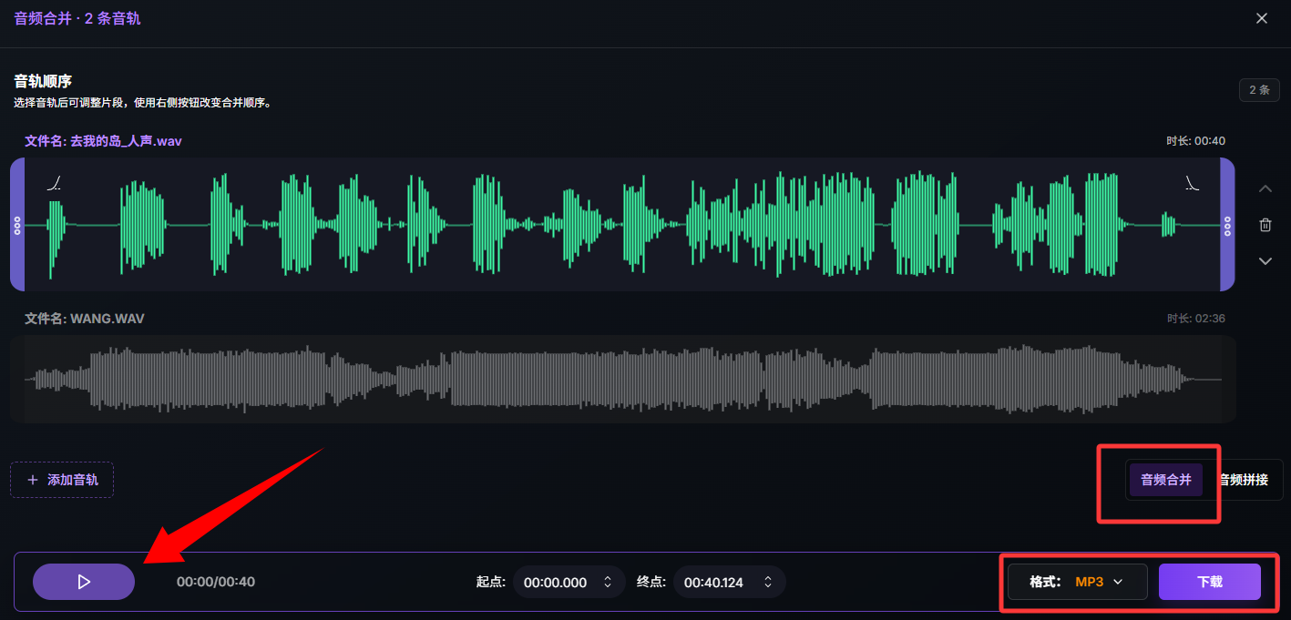
Task: Click the fade-out curve icon
Action: [x=1192, y=183]
